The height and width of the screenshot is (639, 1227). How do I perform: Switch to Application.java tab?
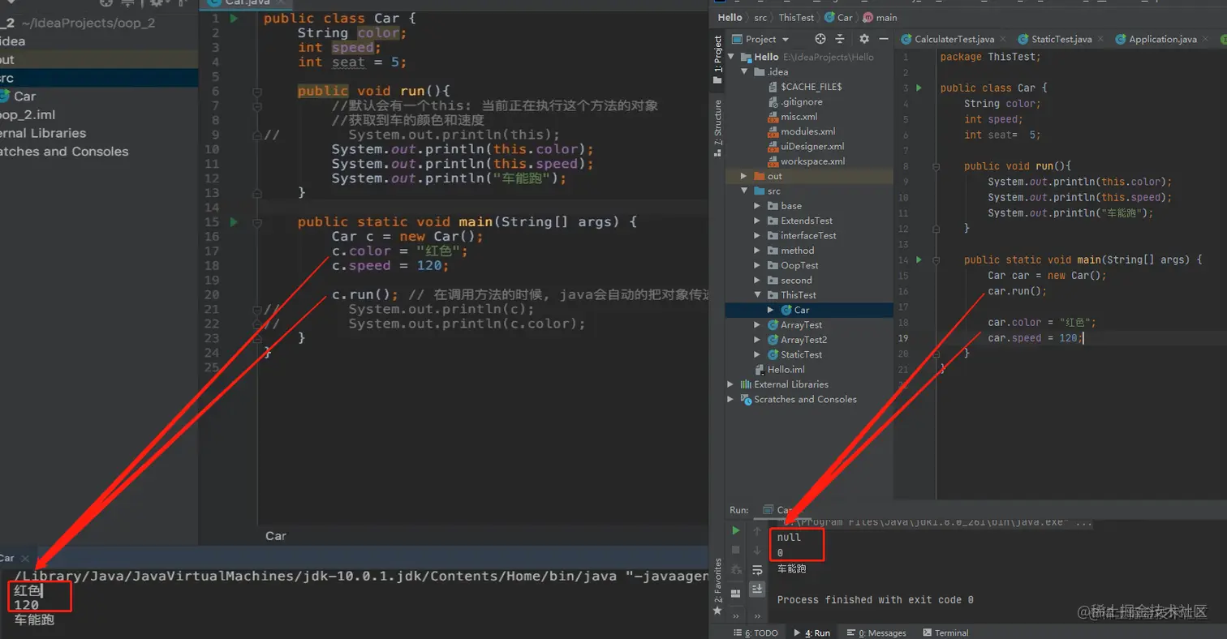coord(1162,39)
